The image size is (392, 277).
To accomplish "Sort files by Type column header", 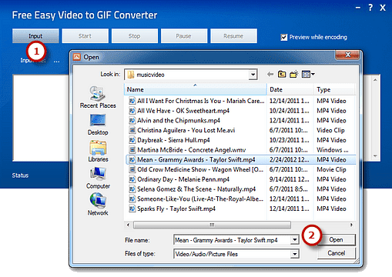I will click(334, 89).
